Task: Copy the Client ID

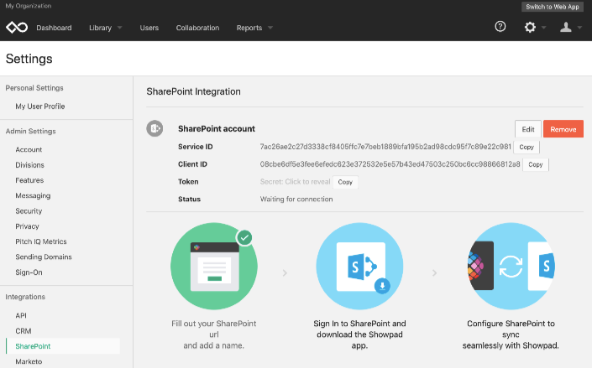Action: click(x=536, y=164)
